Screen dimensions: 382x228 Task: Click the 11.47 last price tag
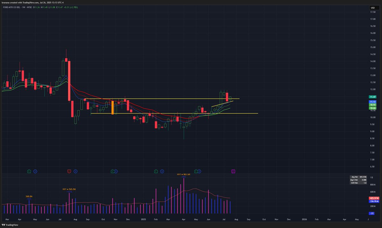point(372,97)
